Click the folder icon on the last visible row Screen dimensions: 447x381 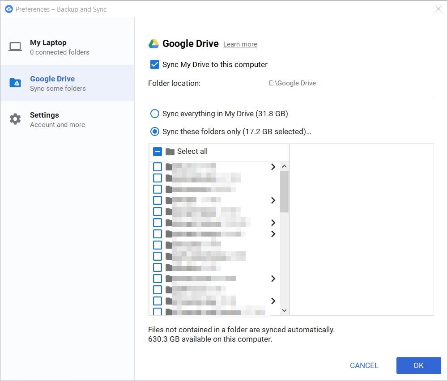pyautogui.click(x=169, y=310)
